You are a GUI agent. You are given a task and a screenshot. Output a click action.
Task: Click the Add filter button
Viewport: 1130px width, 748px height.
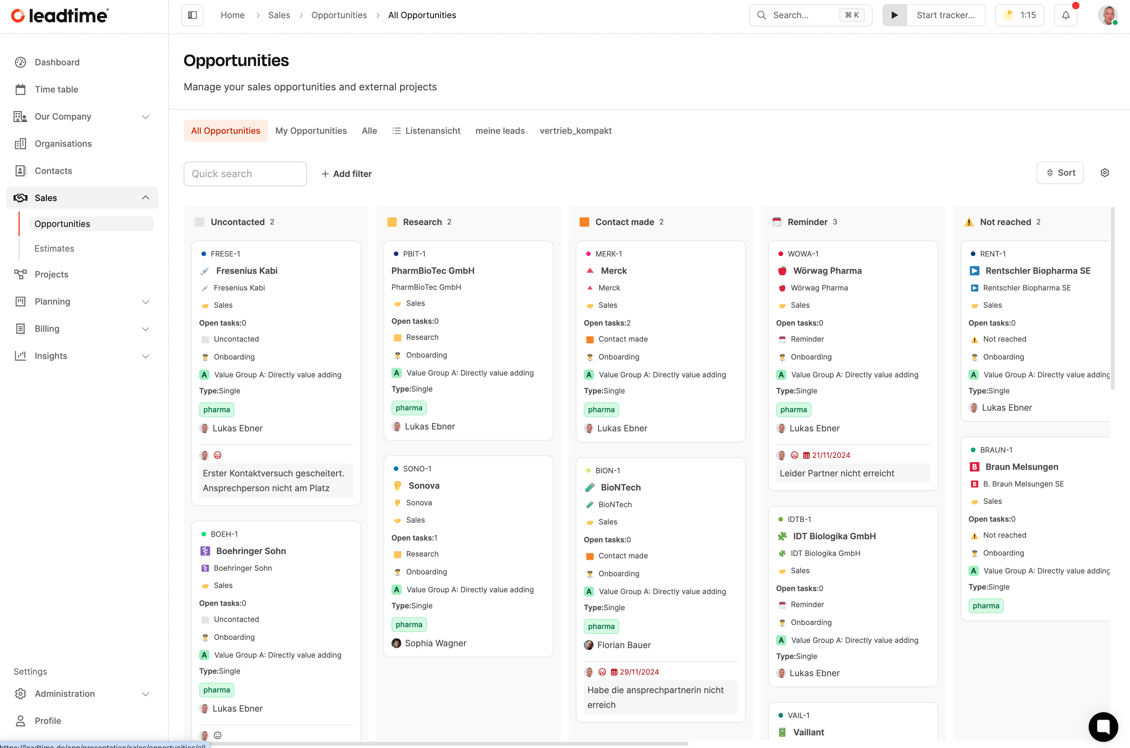coord(347,174)
